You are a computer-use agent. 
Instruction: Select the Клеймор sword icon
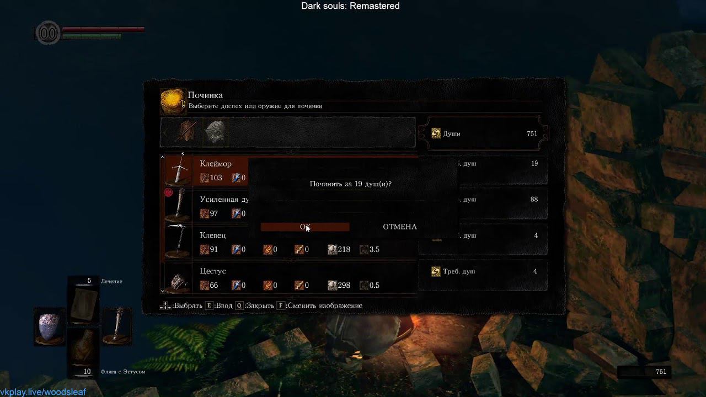[x=179, y=169]
